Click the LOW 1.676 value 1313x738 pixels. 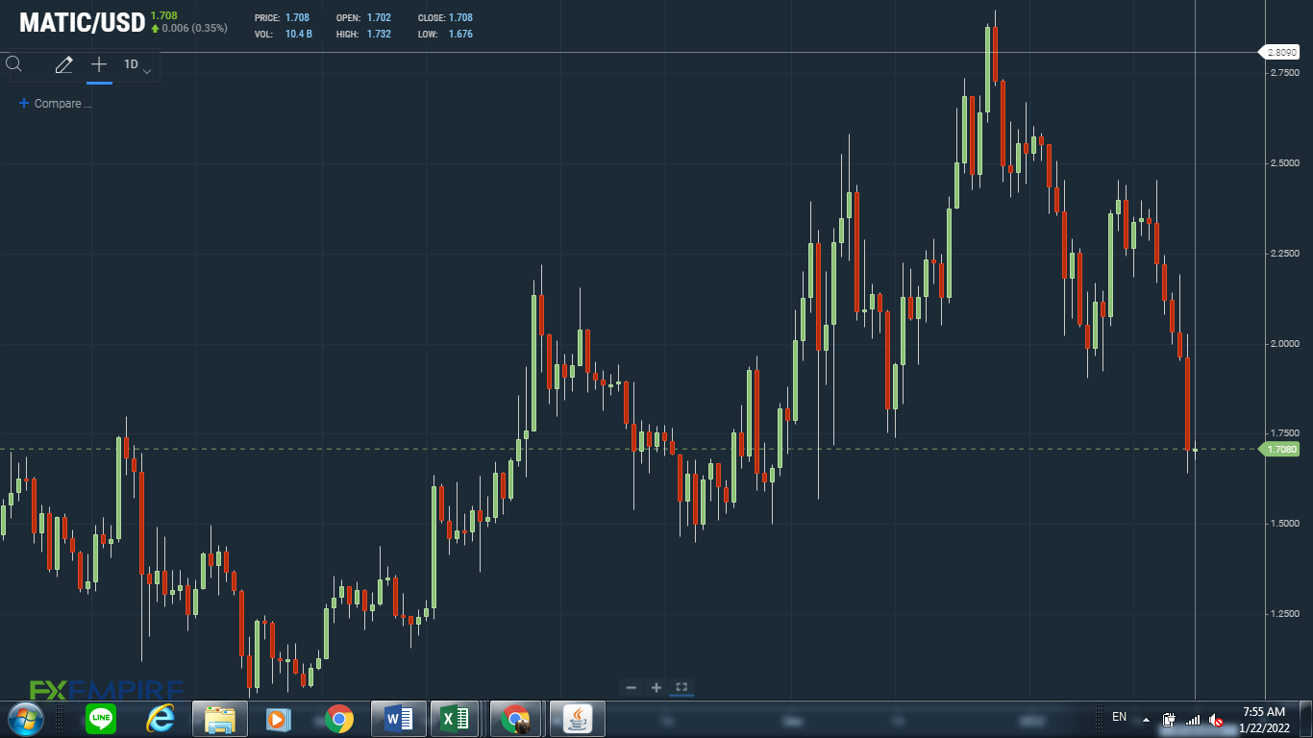point(460,35)
